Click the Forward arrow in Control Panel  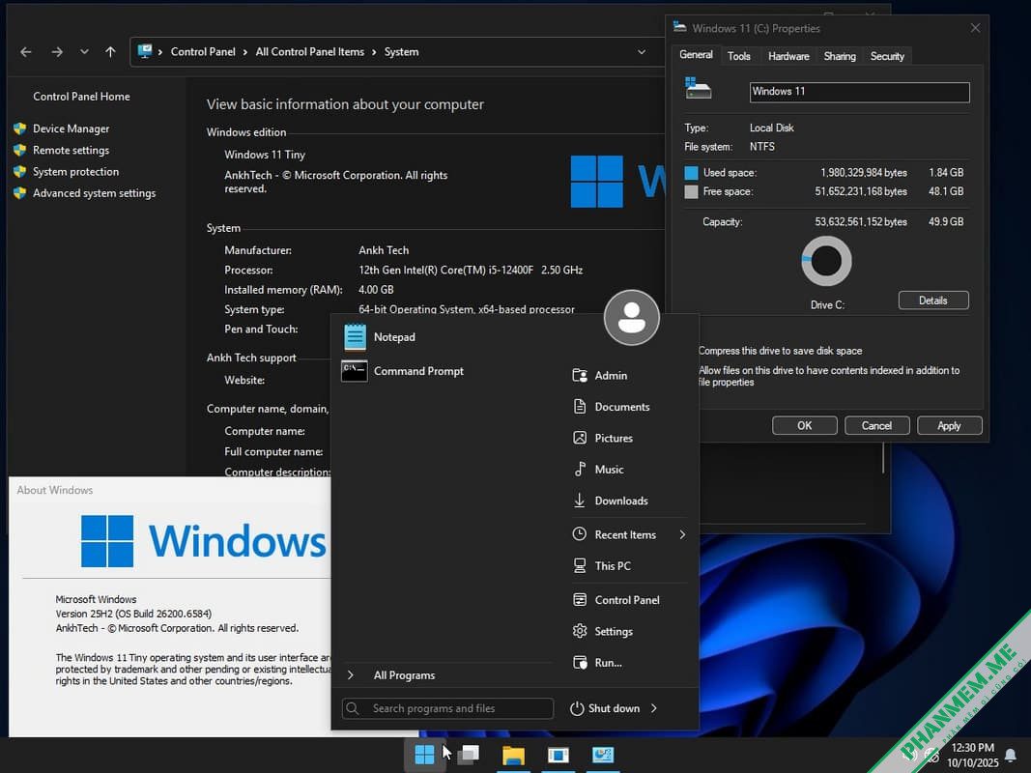(57, 52)
